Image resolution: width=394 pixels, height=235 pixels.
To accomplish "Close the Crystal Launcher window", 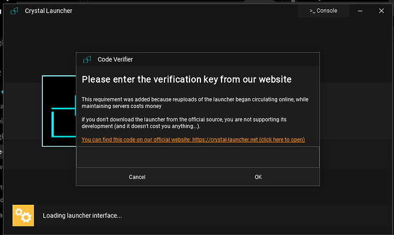I will point(380,10).
